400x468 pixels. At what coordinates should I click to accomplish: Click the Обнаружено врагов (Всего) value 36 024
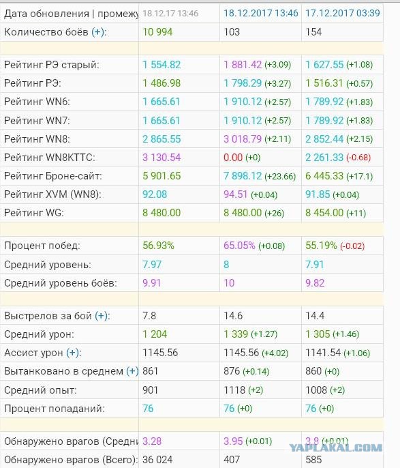157,460
